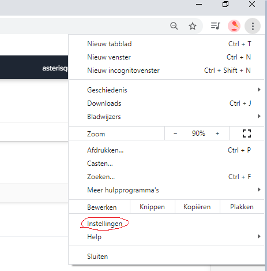Select Sluiten to exit Chrome
This screenshot has width=267, height=271.
pyautogui.click(x=167, y=257)
